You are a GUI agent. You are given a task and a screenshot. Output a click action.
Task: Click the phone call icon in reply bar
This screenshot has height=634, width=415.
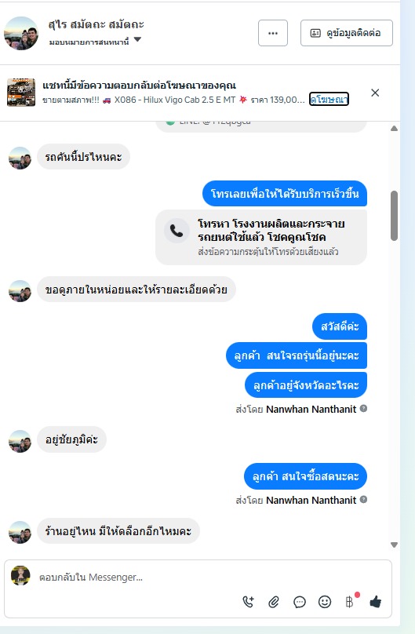(248, 602)
